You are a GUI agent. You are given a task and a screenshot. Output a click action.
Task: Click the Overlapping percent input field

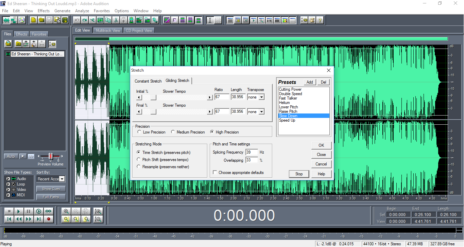252,160
